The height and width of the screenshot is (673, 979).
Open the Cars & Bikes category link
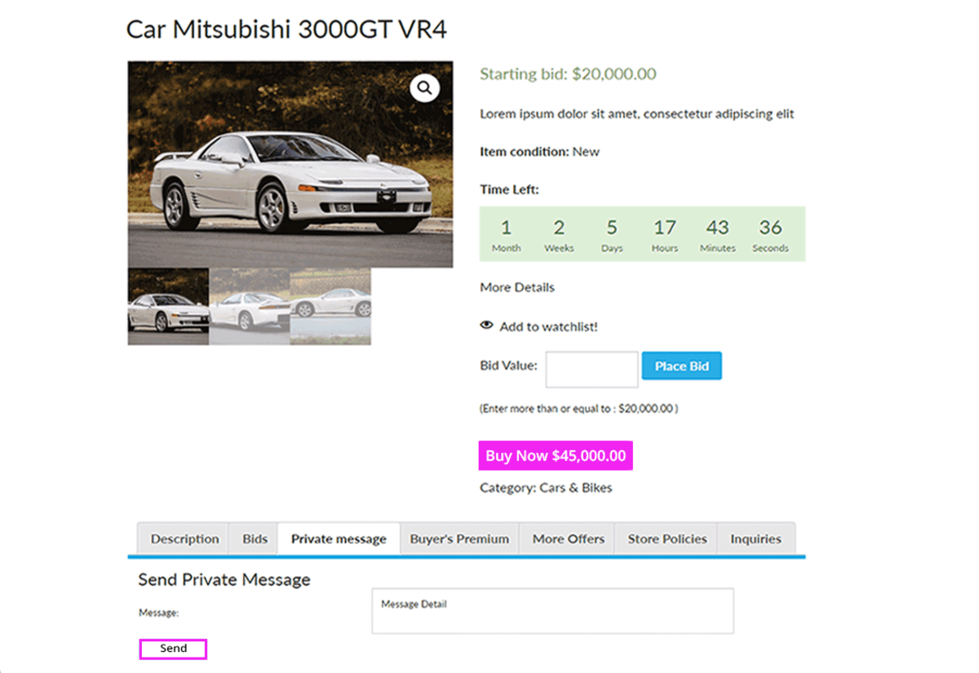[x=576, y=488]
